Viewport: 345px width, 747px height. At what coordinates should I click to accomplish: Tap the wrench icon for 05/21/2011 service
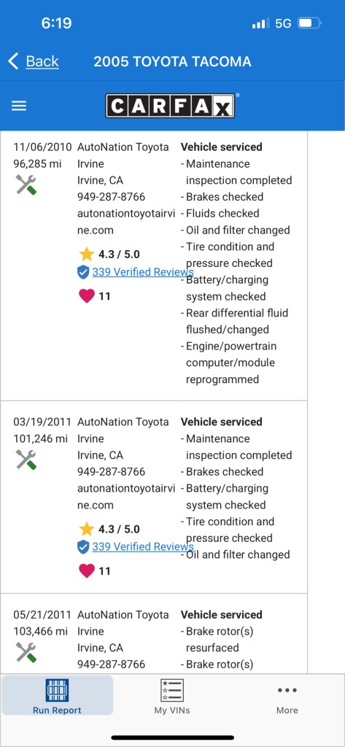(x=26, y=651)
